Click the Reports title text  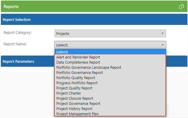(x=11, y=7)
